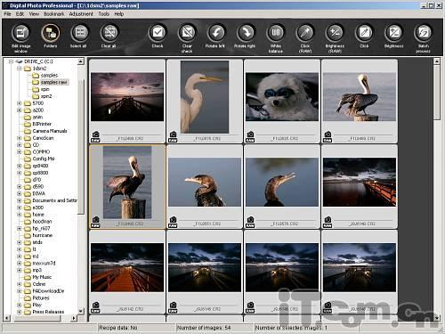Select the Config.Msi folder
This screenshot has width=445, height=334.
click(x=44, y=159)
